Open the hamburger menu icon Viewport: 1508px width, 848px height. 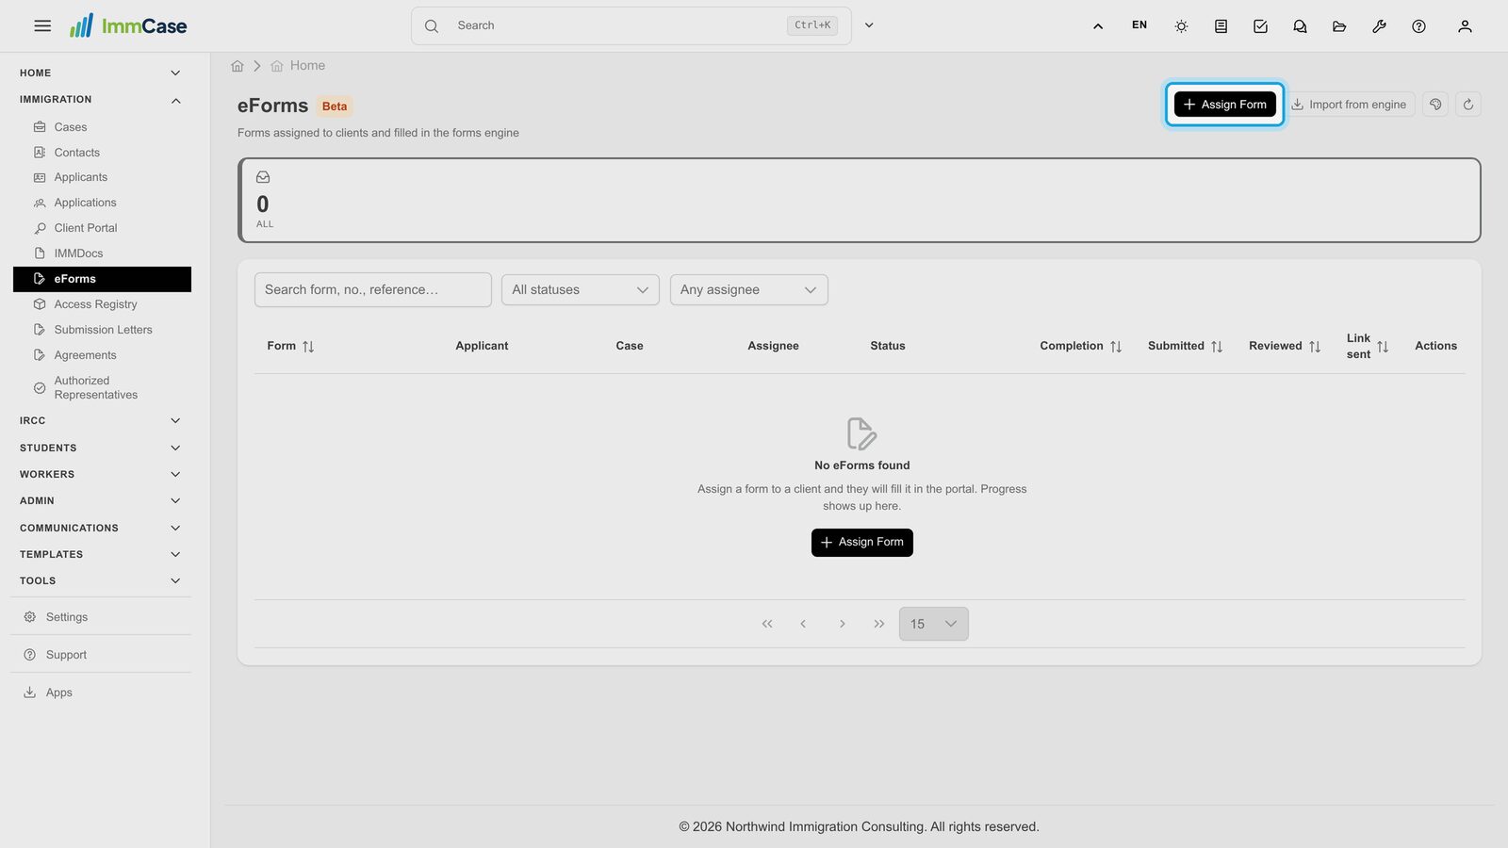[42, 25]
